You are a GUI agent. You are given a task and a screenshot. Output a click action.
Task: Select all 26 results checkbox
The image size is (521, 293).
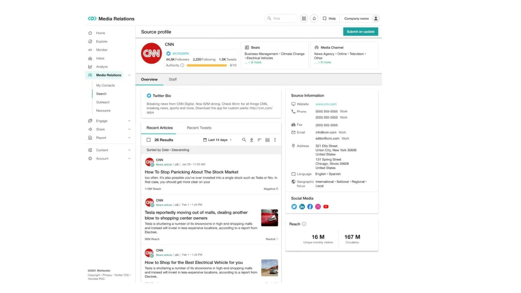tap(148, 140)
